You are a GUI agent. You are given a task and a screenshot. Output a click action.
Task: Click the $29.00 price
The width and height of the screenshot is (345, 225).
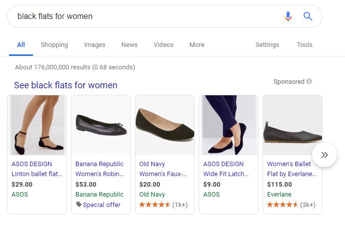click(x=22, y=184)
